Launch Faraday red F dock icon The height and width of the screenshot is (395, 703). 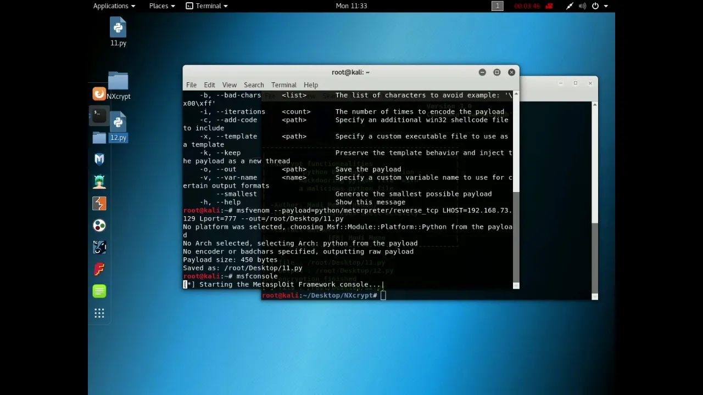(x=99, y=269)
